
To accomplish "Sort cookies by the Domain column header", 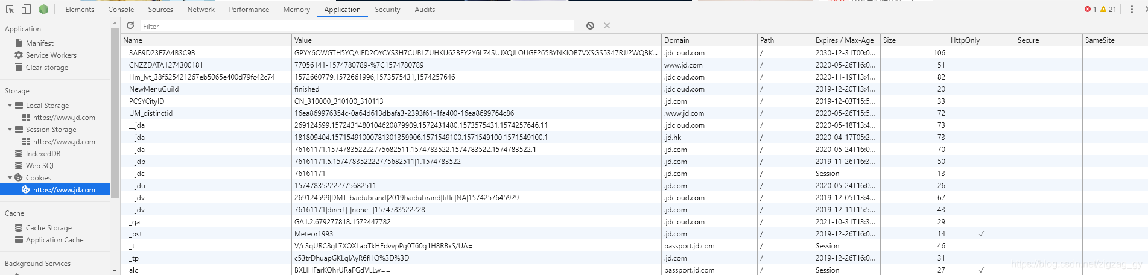I will pyautogui.click(x=709, y=40).
